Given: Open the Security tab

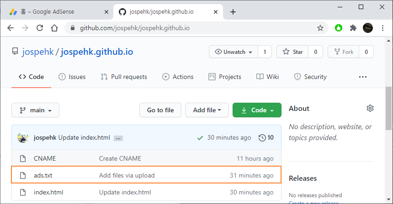Looking at the screenshot, I should (x=310, y=77).
